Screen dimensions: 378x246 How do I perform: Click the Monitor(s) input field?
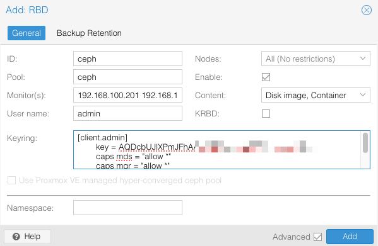127,95
